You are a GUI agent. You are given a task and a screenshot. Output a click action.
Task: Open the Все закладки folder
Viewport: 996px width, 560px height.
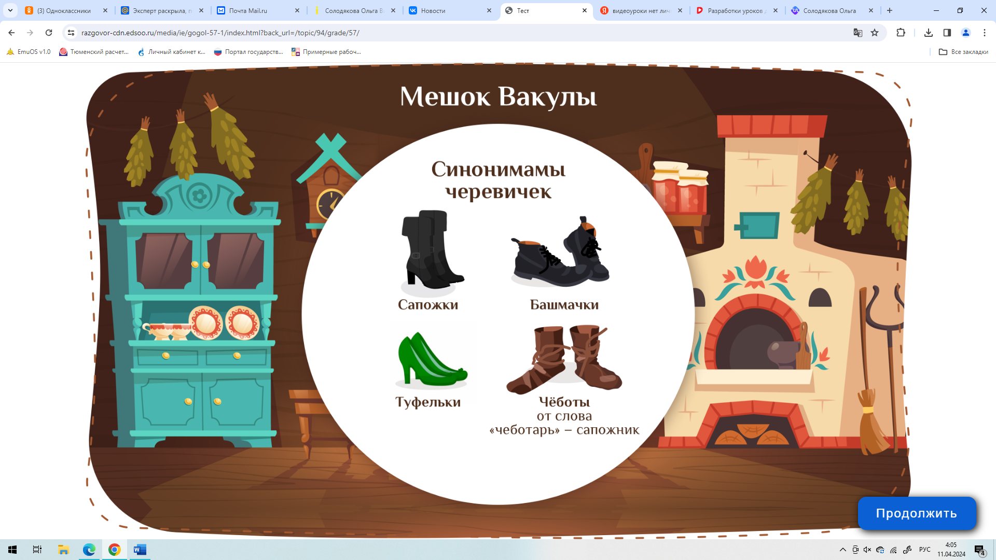[x=963, y=52]
